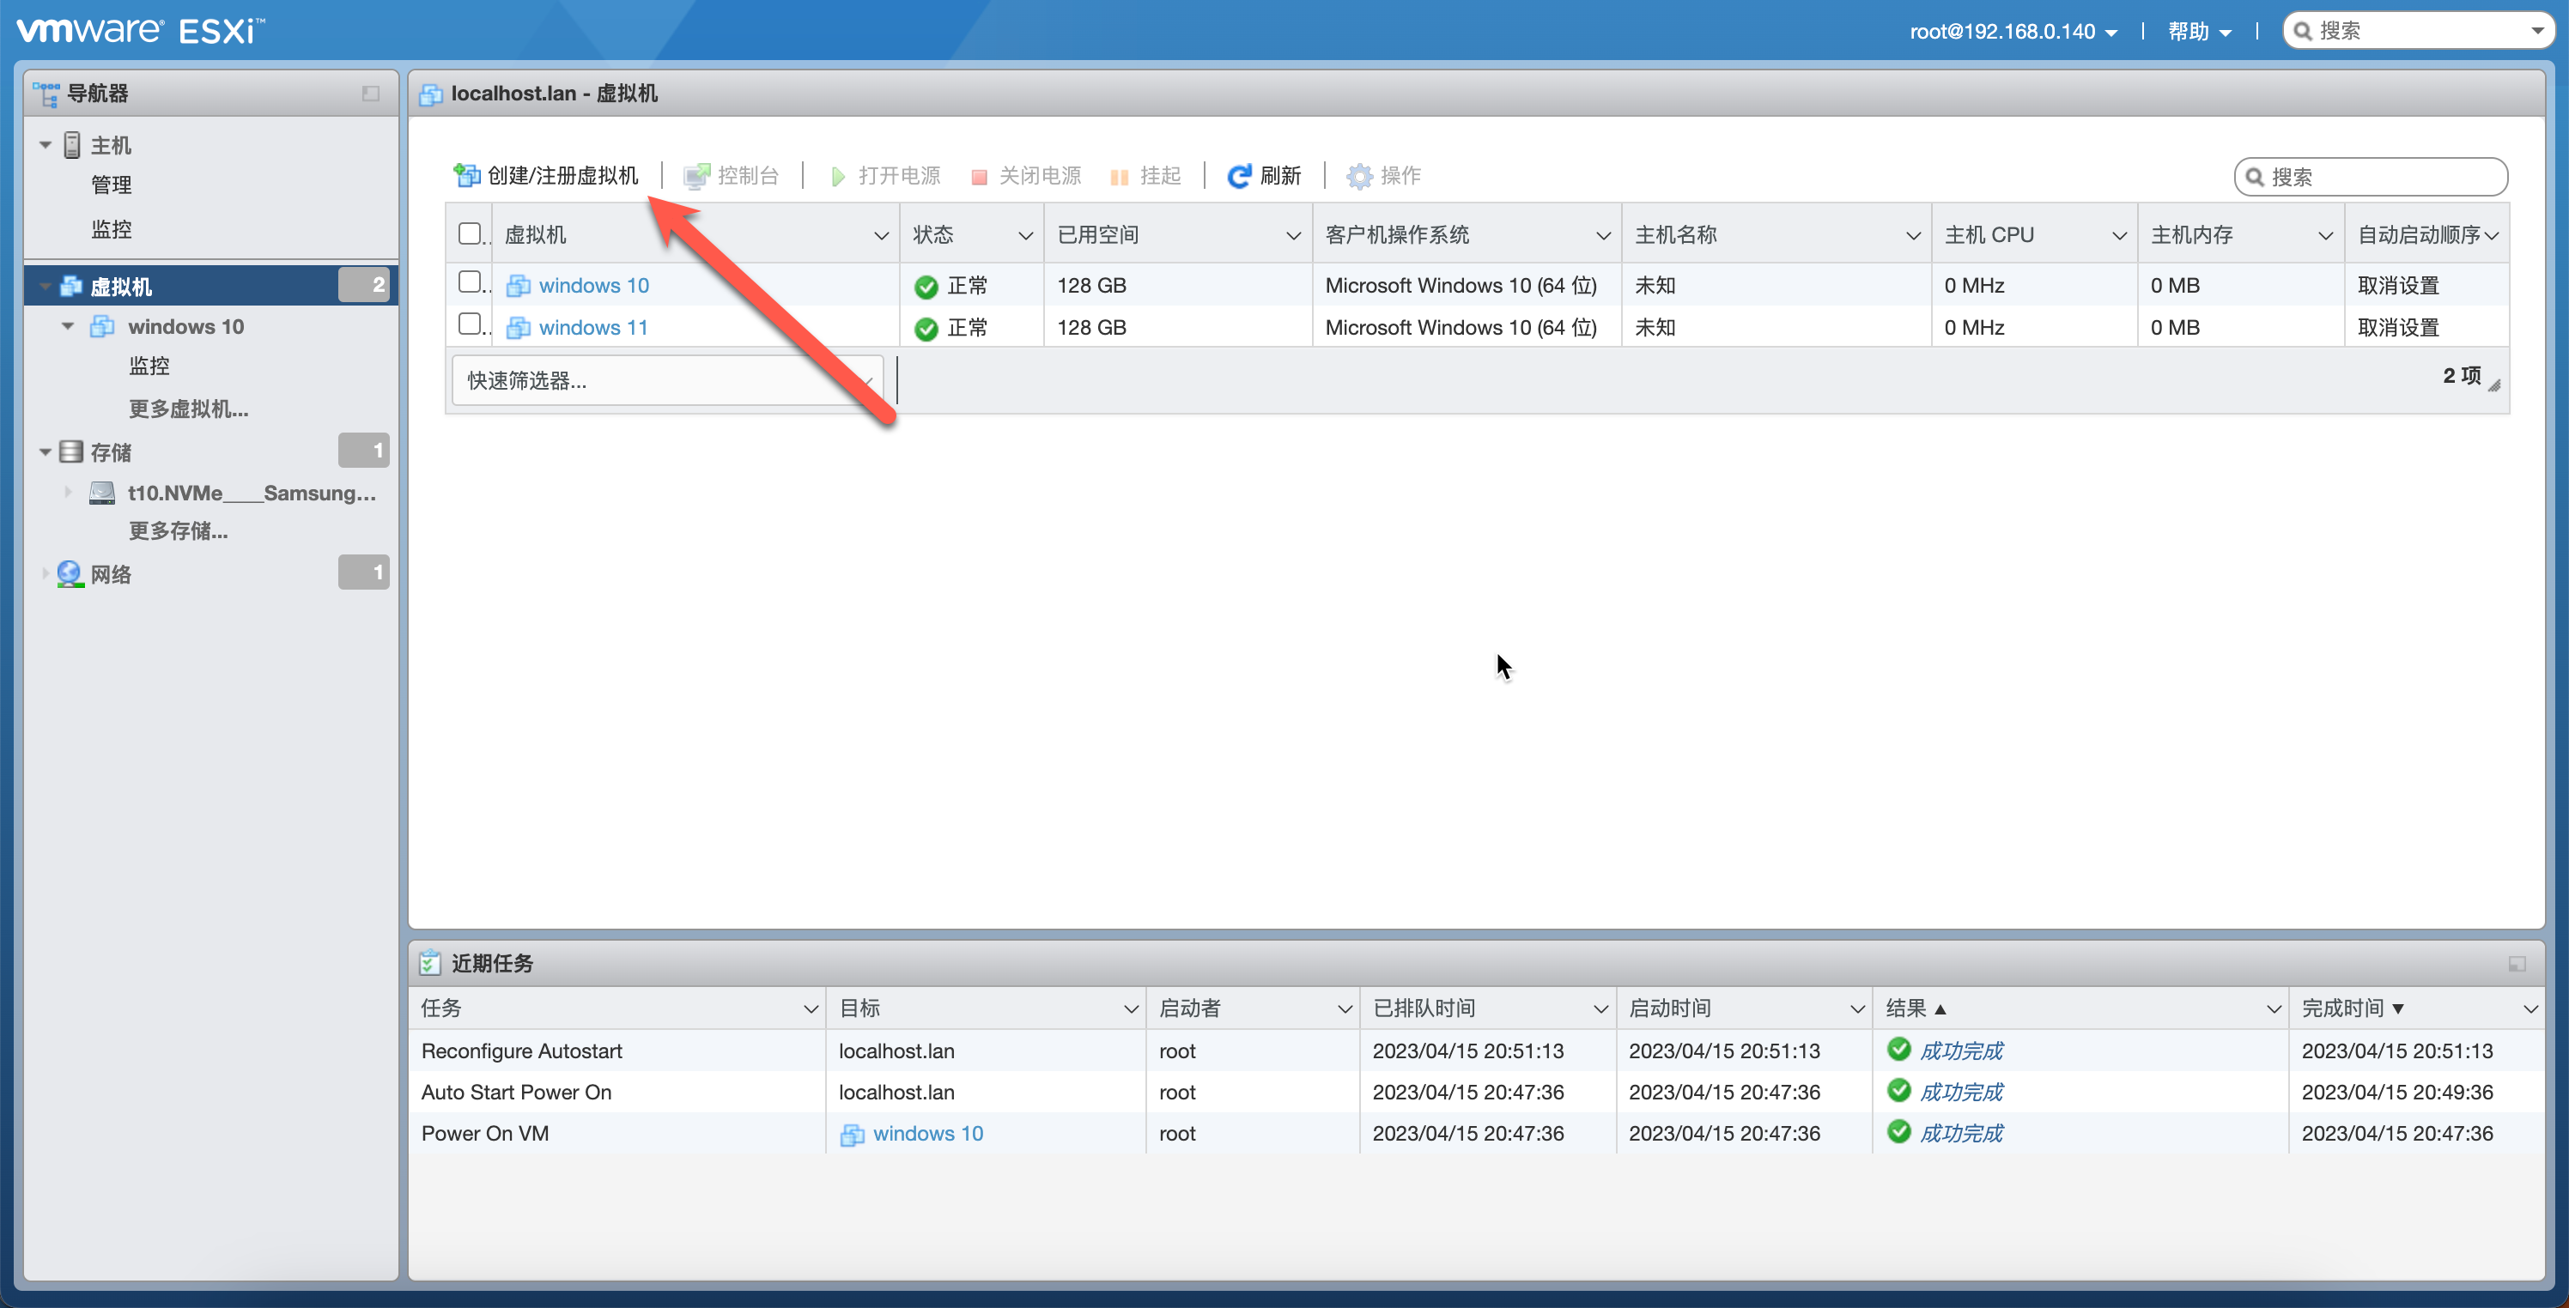This screenshot has width=2569, height=1308.
Task: Click the VM list search field
Action: tap(2382, 178)
